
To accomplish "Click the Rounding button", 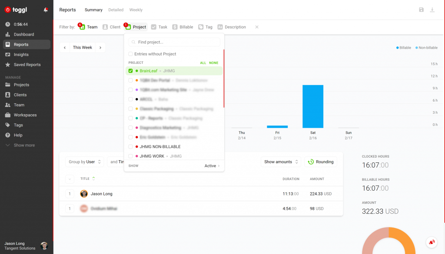I will pyautogui.click(x=321, y=162).
